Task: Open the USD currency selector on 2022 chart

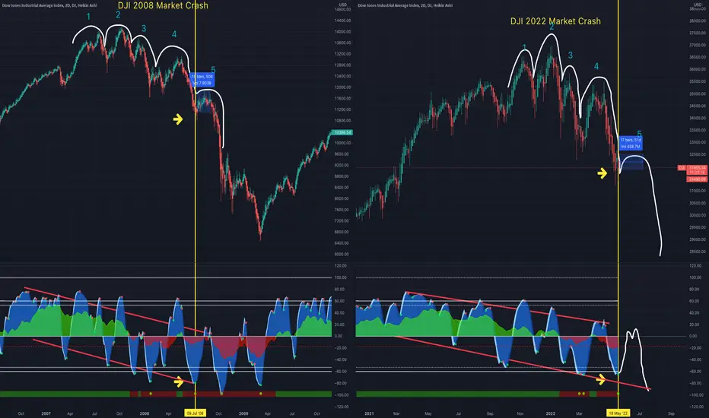Action: click(x=698, y=5)
